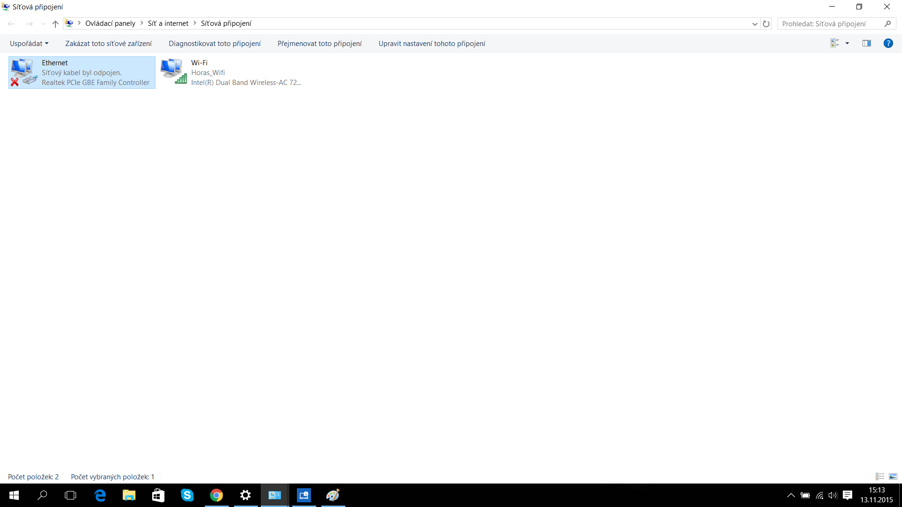Expand address bar history dropdown
902x507 pixels.
point(754,23)
